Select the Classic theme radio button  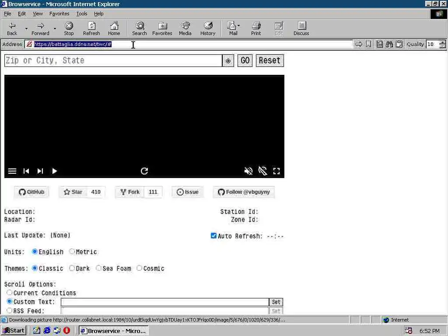click(x=35, y=268)
